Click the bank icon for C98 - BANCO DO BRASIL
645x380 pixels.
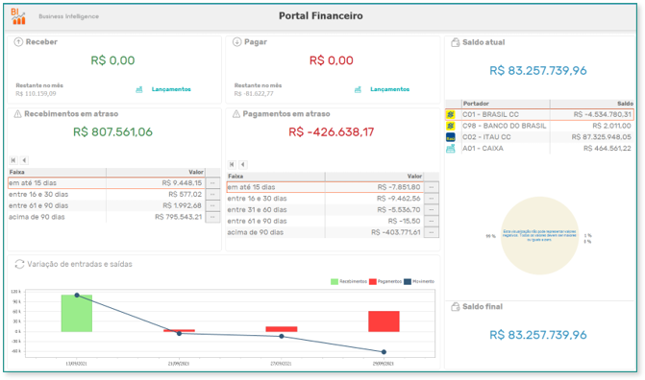point(451,126)
